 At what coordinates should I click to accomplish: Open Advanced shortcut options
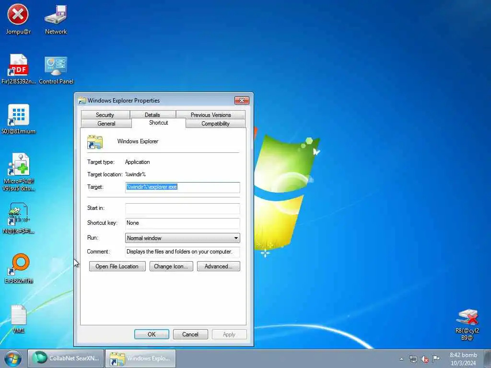219,266
